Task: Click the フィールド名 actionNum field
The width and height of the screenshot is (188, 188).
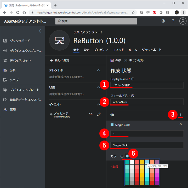Action: (147, 102)
